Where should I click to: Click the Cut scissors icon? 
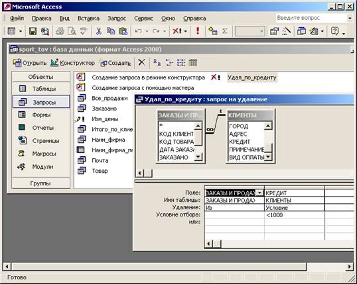[99, 31]
